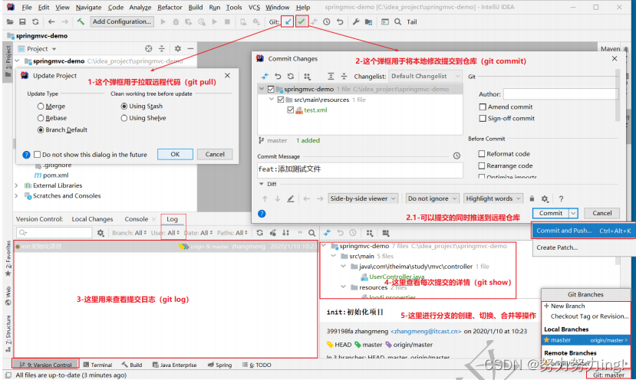636x380 pixels.
Task: Click the Synchronize refresh icon in toolbar
Action: 36,22
